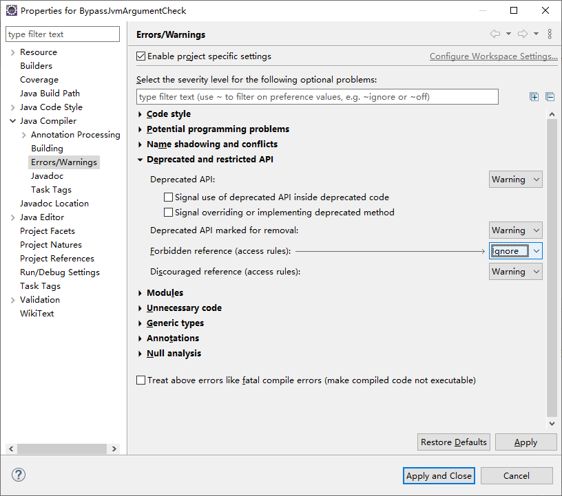
Task: Open the Discouraged reference severity dropdown
Action: point(515,272)
